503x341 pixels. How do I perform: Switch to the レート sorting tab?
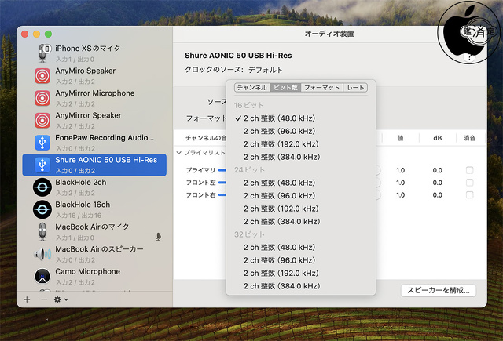(355, 88)
